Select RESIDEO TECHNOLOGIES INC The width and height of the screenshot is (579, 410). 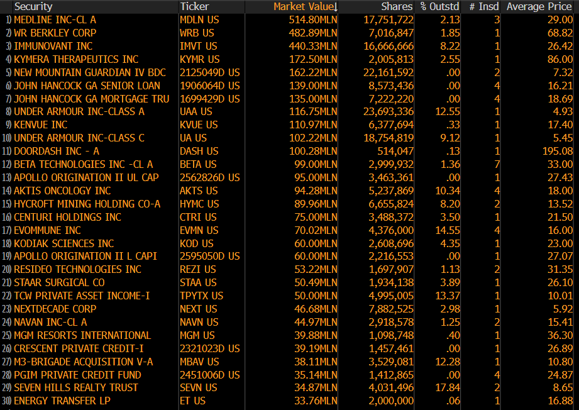77,270
